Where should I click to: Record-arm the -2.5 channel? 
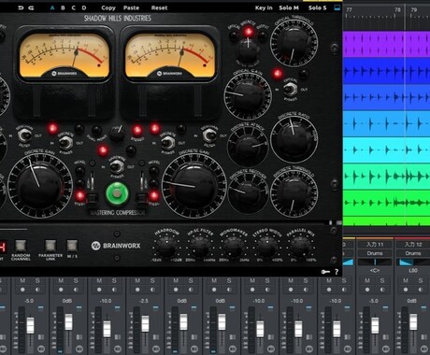coord(137,290)
